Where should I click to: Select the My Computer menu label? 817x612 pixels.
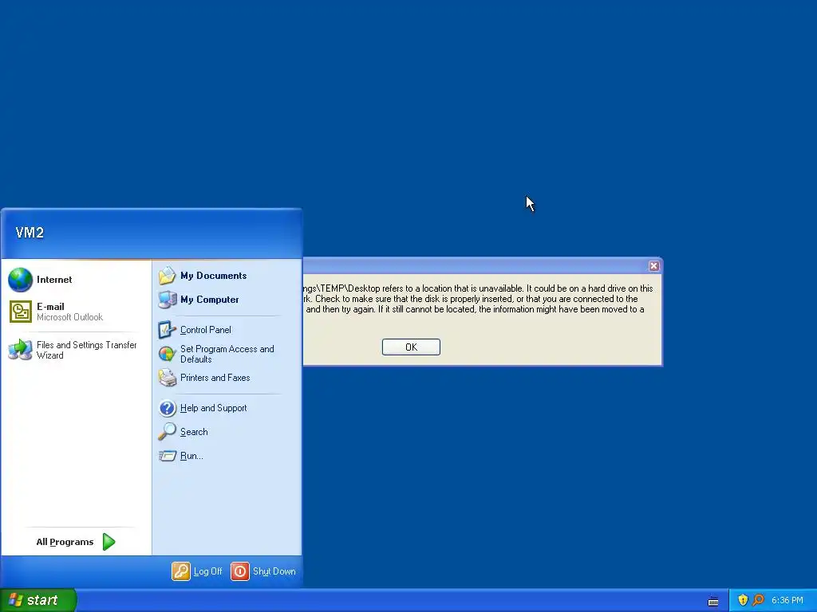[210, 300]
